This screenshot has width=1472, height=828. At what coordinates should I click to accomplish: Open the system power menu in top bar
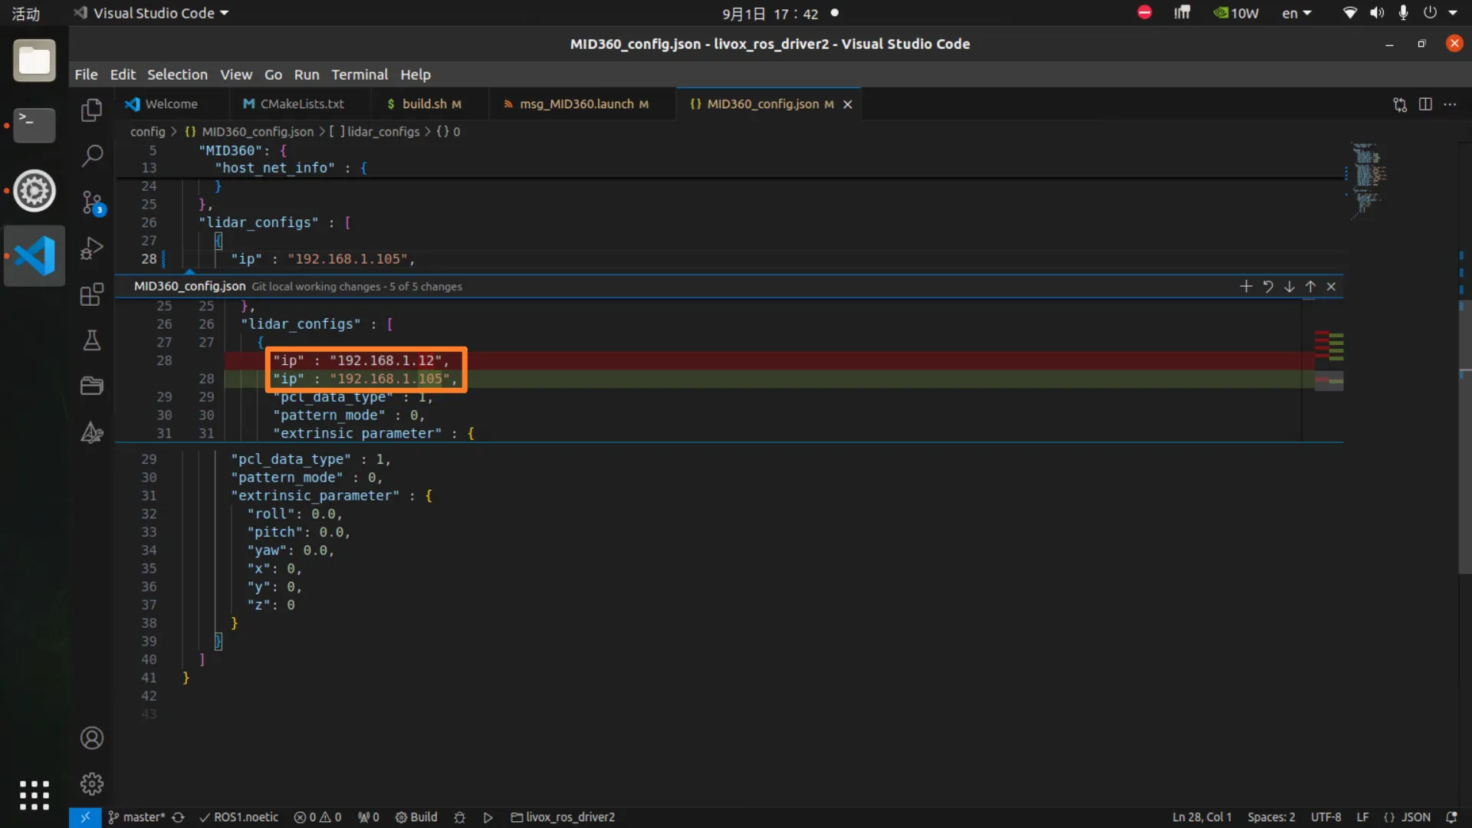coord(1440,13)
